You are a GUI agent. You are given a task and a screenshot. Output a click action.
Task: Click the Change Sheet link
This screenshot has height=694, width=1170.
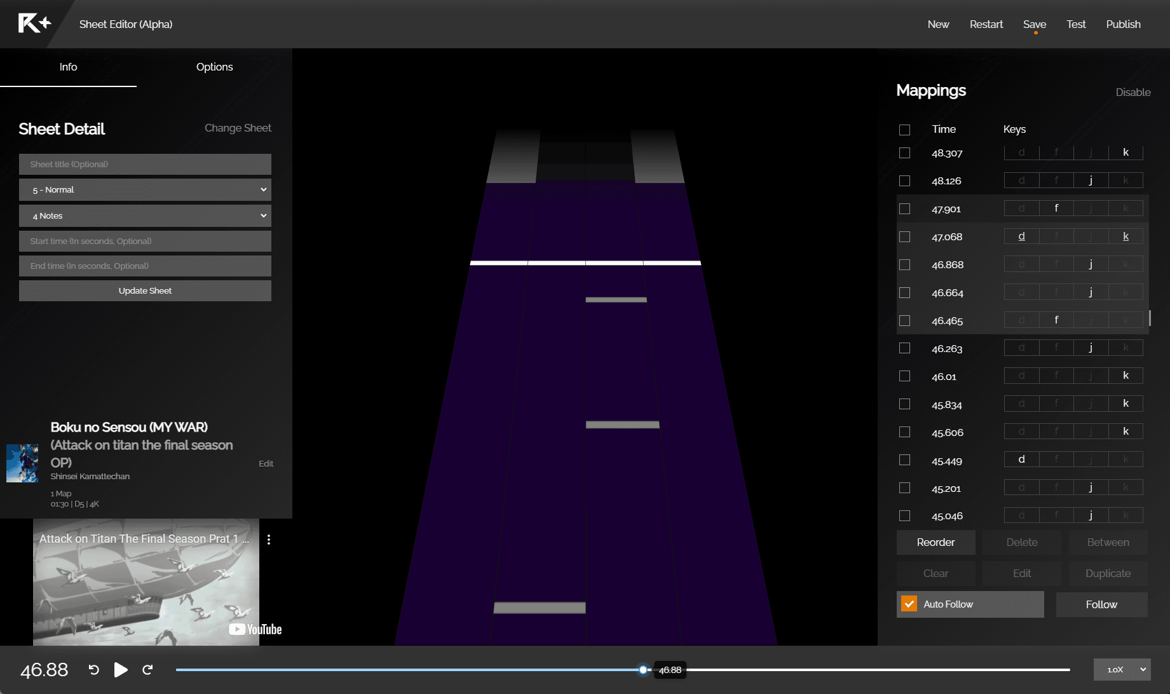pyautogui.click(x=238, y=128)
